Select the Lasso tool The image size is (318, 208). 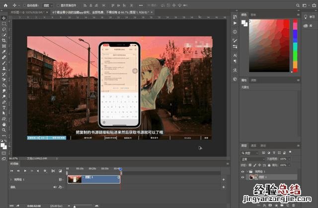click(3, 29)
